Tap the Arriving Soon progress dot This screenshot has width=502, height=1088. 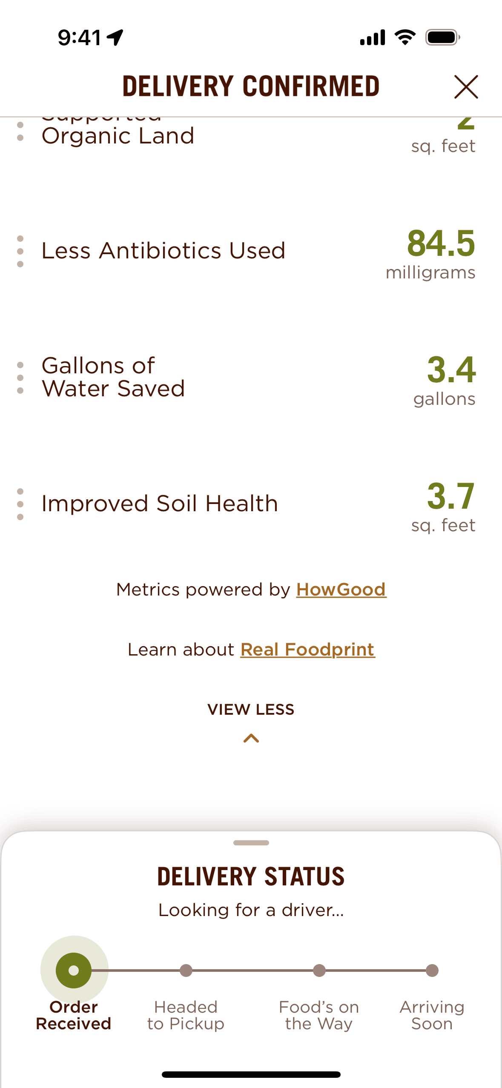pos(432,971)
